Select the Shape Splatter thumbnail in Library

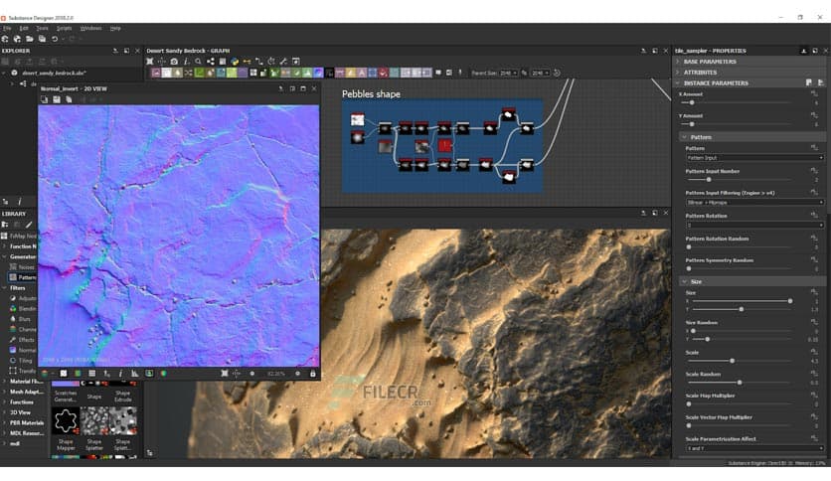click(x=94, y=421)
